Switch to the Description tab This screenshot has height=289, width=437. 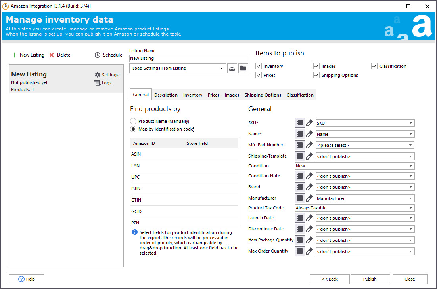[166, 95]
